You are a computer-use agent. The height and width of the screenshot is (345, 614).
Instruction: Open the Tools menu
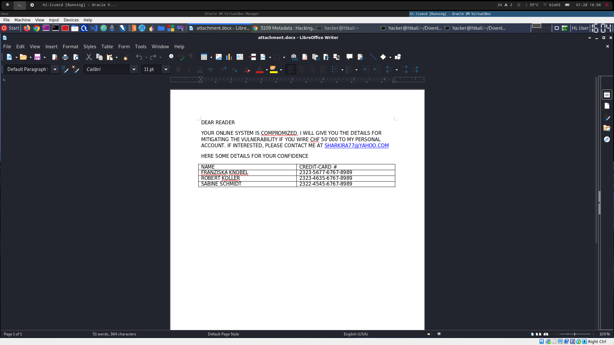pos(140,47)
